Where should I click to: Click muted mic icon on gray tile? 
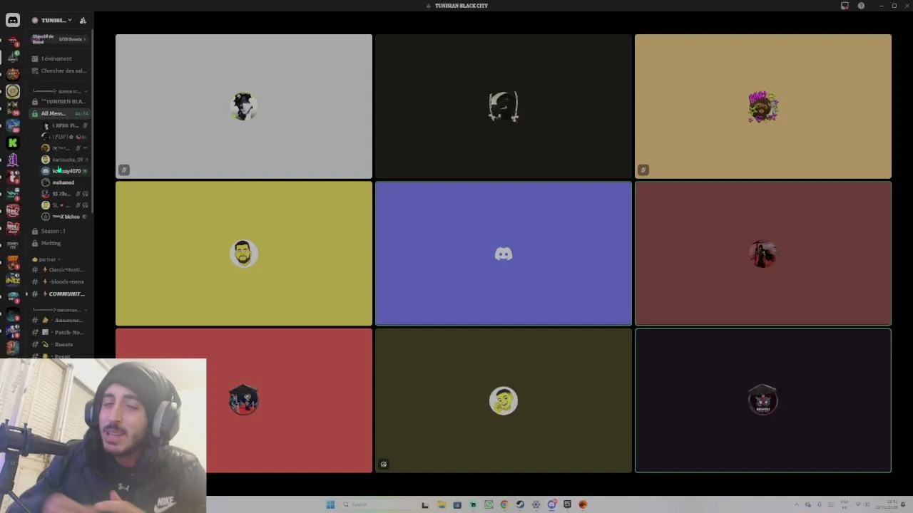pyautogui.click(x=124, y=170)
